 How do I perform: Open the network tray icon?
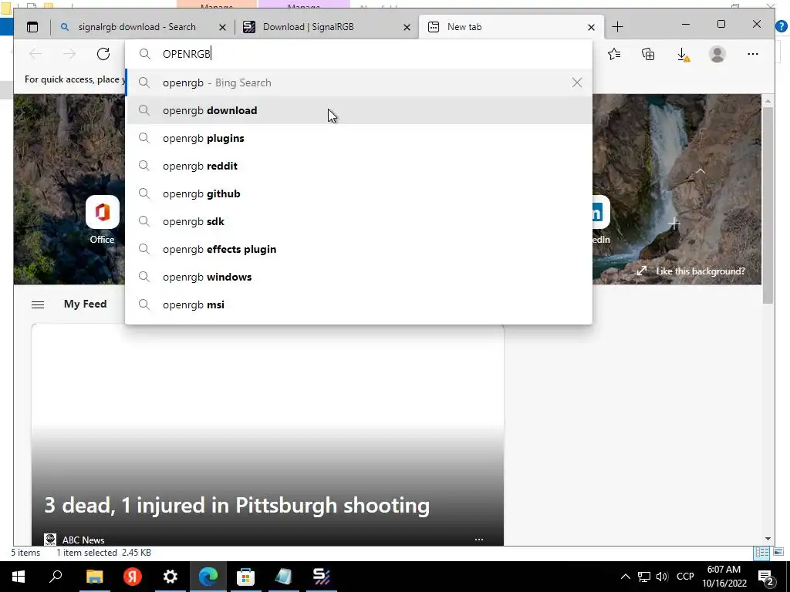tap(644, 577)
